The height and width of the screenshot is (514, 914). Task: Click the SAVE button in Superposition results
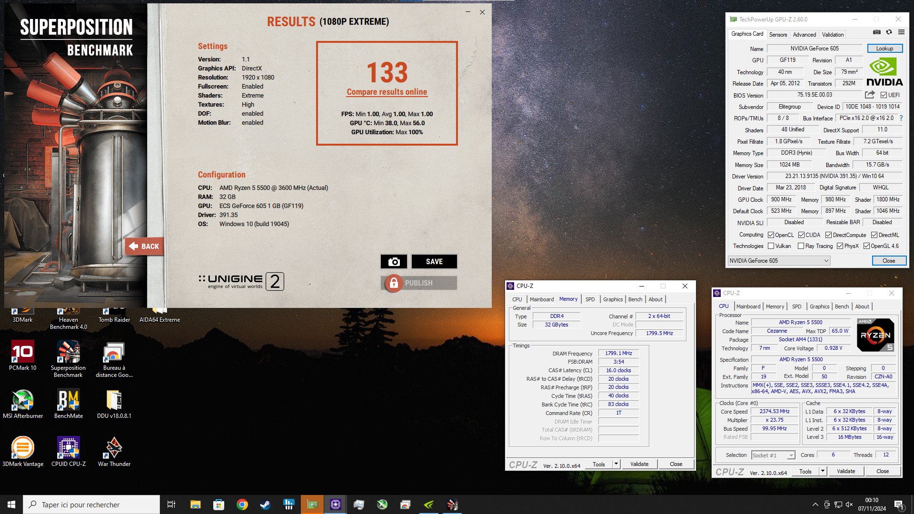click(x=434, y=261)
